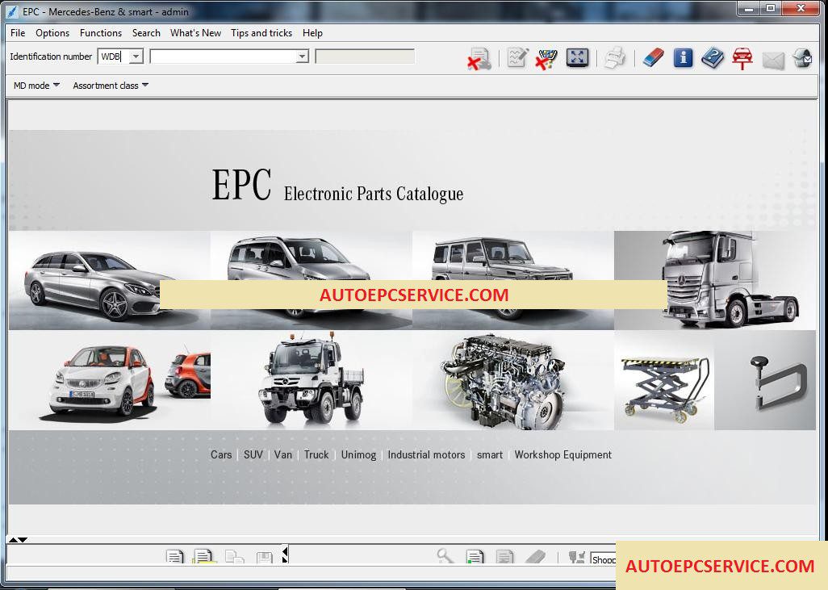Open the MD mode dropdown
The image size is (828, 590).
click(x=36, y=85)
